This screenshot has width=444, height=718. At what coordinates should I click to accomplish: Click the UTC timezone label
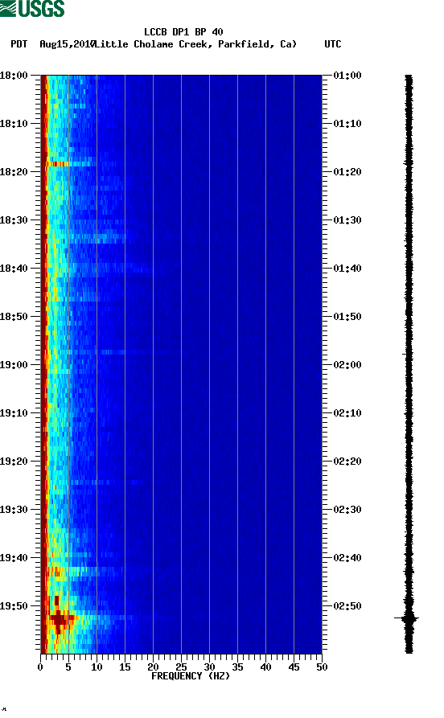[333, 44]
